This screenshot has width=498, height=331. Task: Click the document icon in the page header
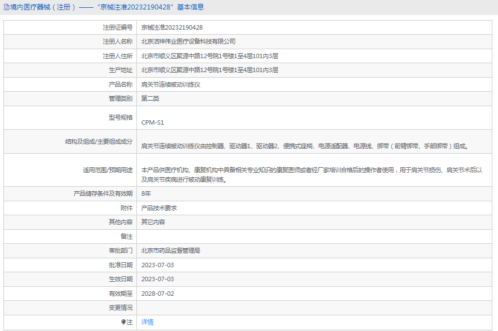6,7
